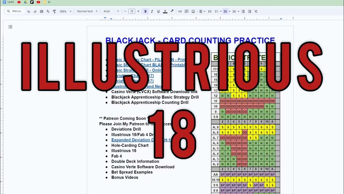Image resolution: width=344 pixels, height=194 pixels.
Task: Run spelling and grammar check
Action: tap(48, 11)
